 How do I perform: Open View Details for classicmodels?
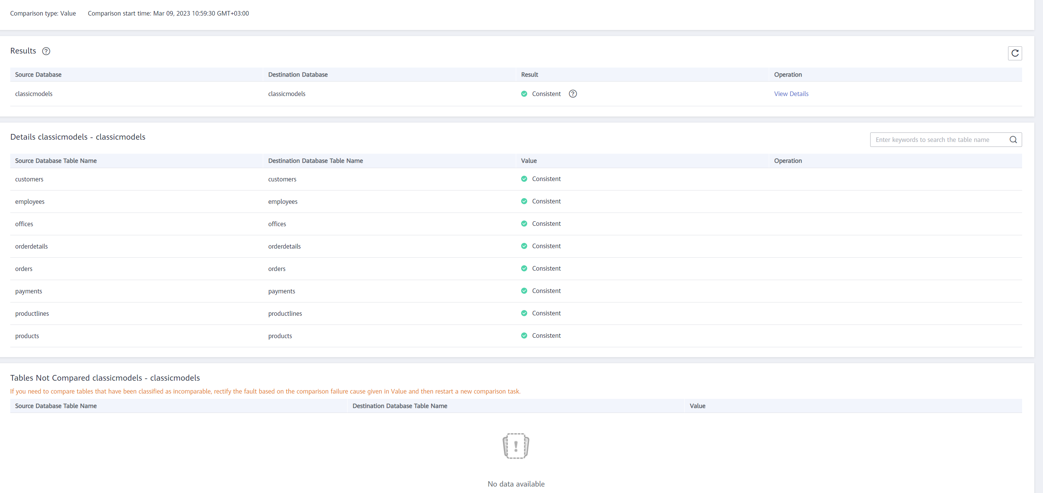point(791,94)
